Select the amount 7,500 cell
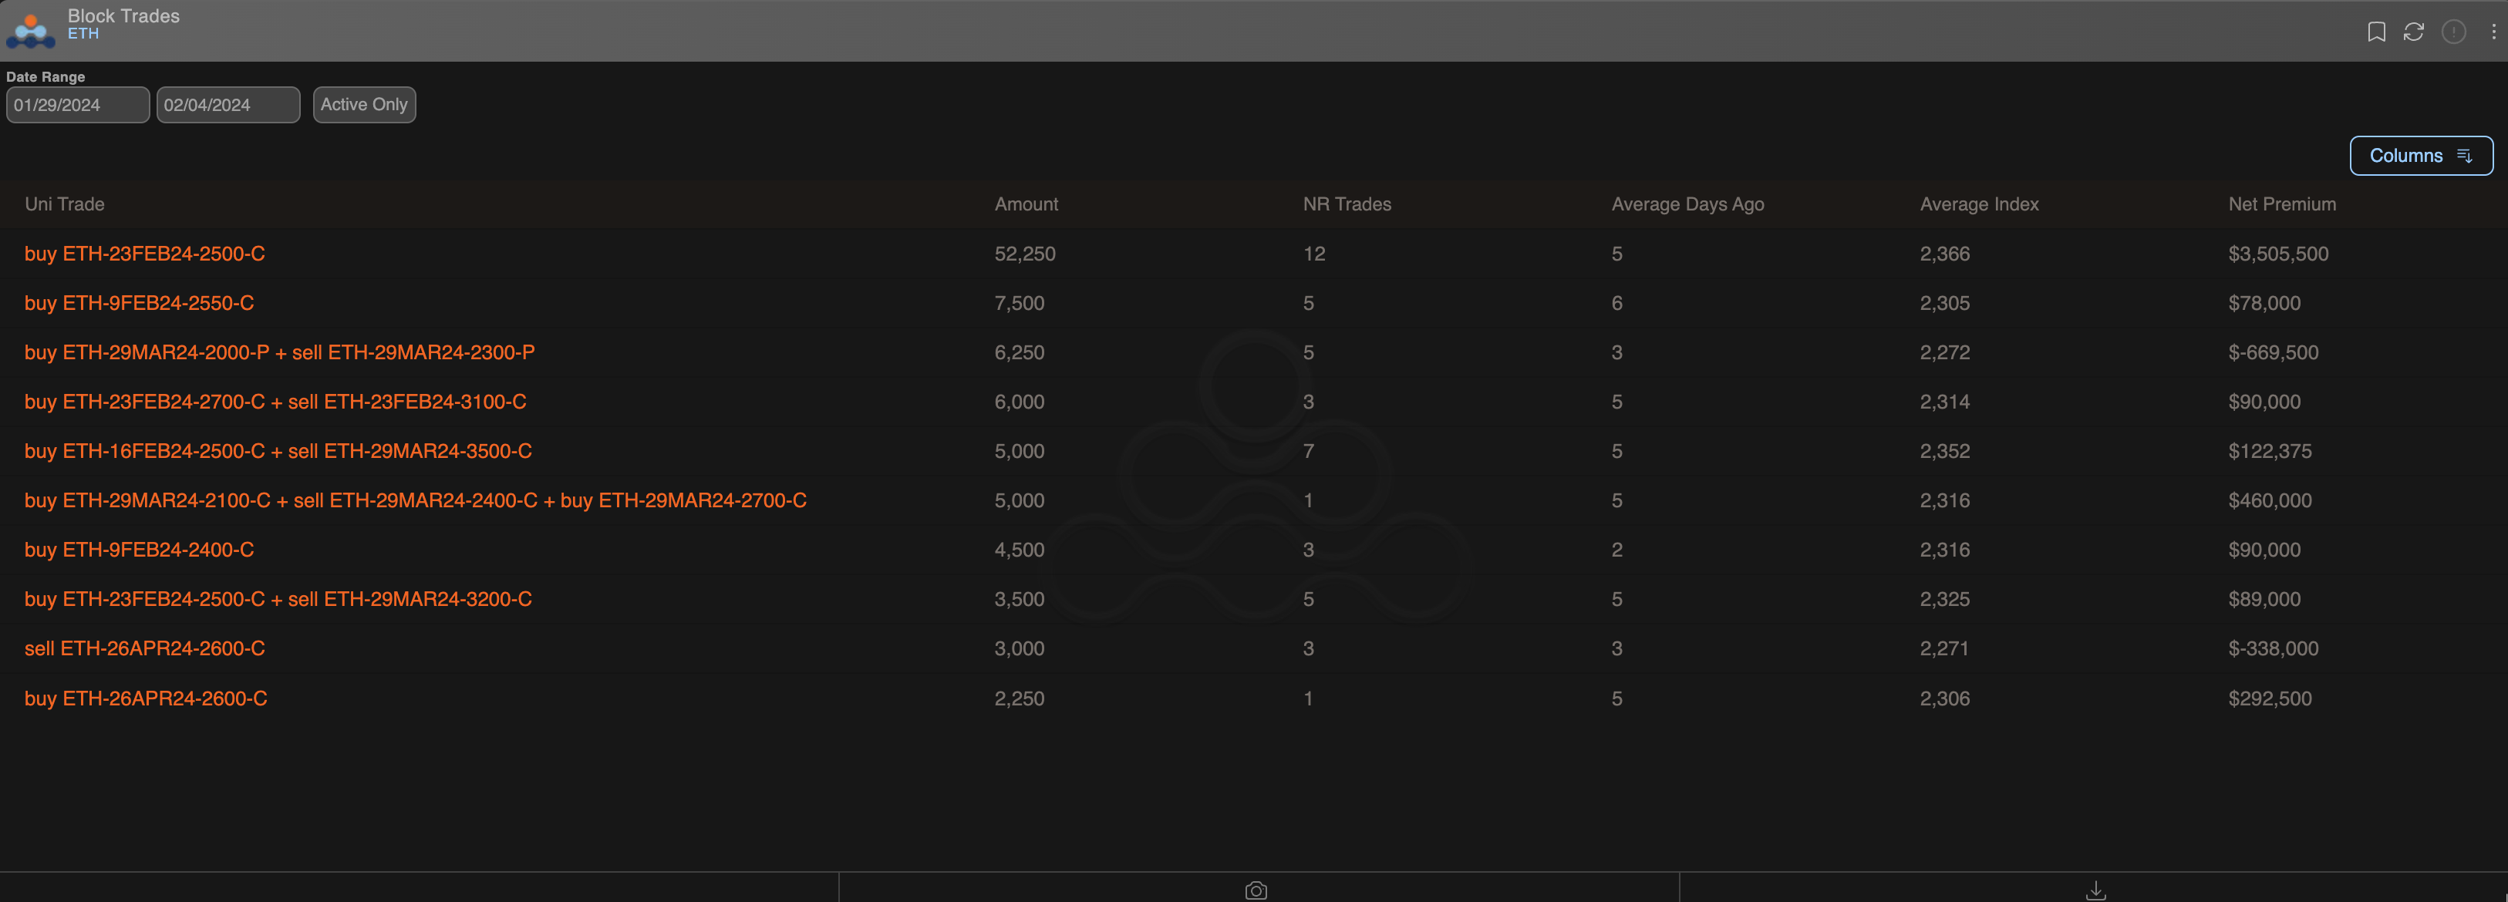Image resolution: width=2508 pixels, height=902 pixels. (1020, 304)
